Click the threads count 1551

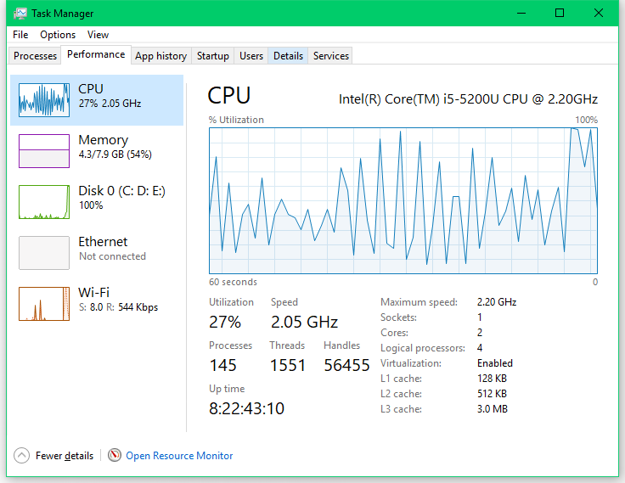pyautogui.click(x=288, y=365)
